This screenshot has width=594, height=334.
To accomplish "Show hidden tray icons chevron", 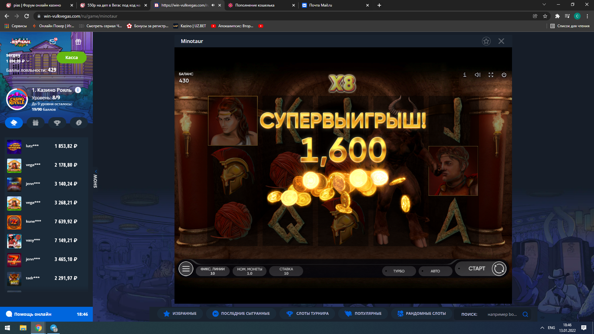I will click(x=542, y=328).
